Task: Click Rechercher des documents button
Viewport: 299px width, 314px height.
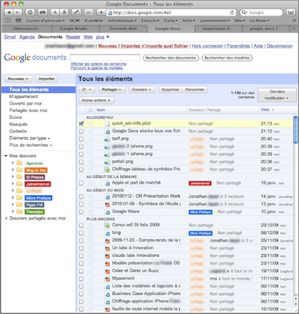Action: tap(171, 58)
